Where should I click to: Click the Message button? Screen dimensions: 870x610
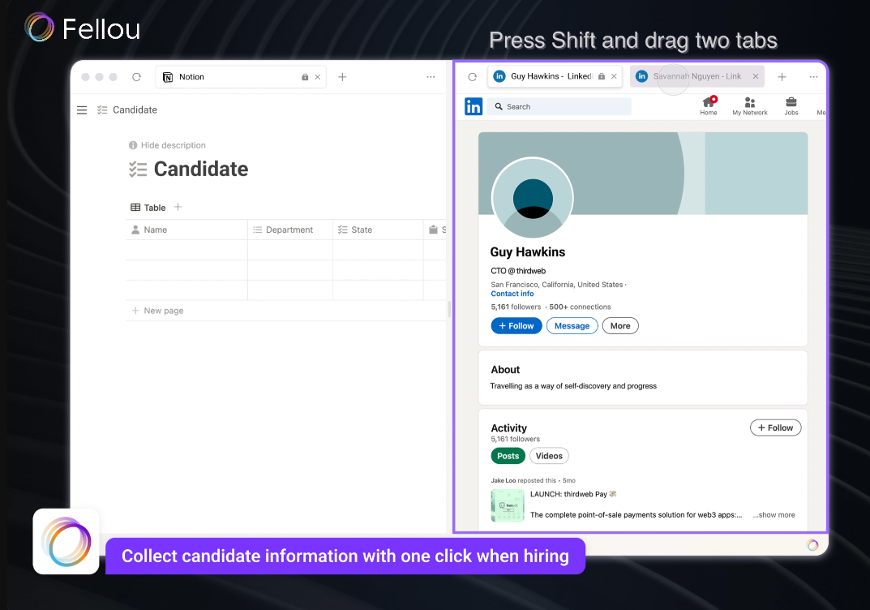point(572,326)
